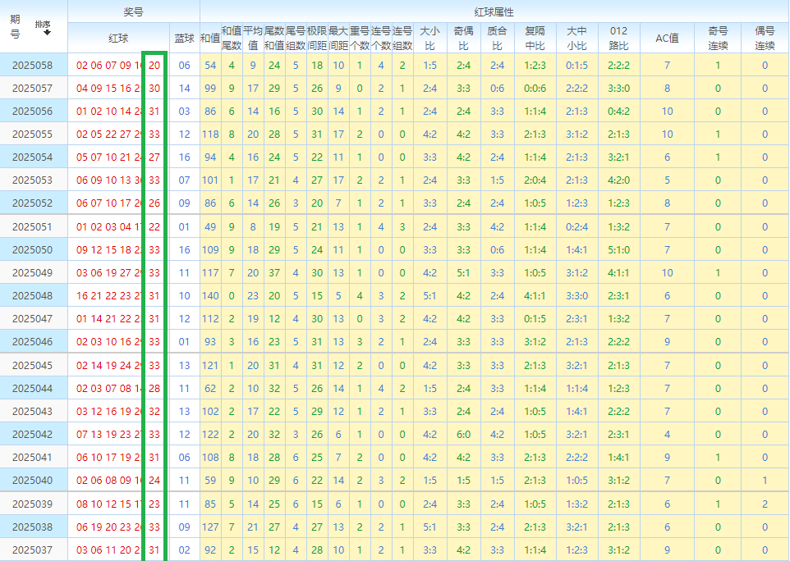790x561 pixels.
Task: Click blue ball 02 in row 2025037
Action: [185, 550]
